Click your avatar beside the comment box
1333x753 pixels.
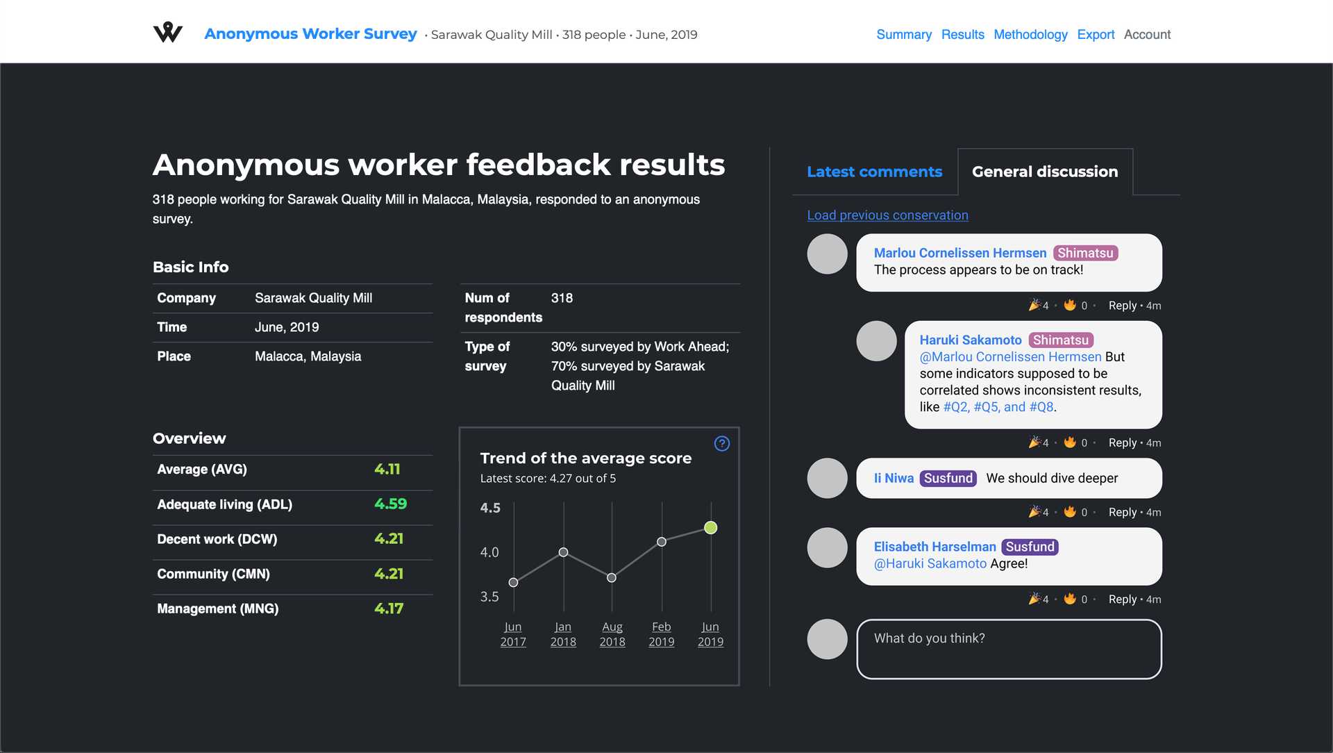(x=827, y=639)
